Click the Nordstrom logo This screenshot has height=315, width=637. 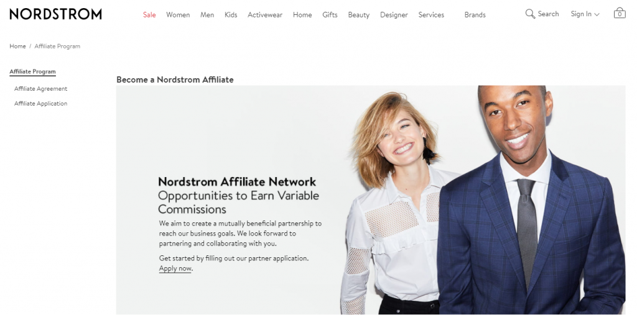tap(55, 14)
